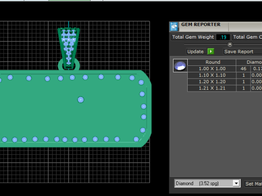Click the Total Gem Count label
This screenshot has width=262, height=196.
coord(247,37)
